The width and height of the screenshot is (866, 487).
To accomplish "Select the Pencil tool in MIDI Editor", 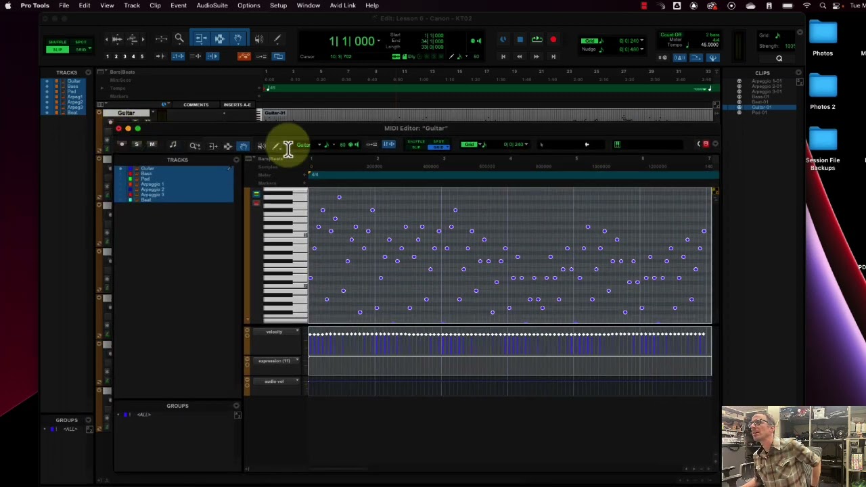I will coord(276,145).
